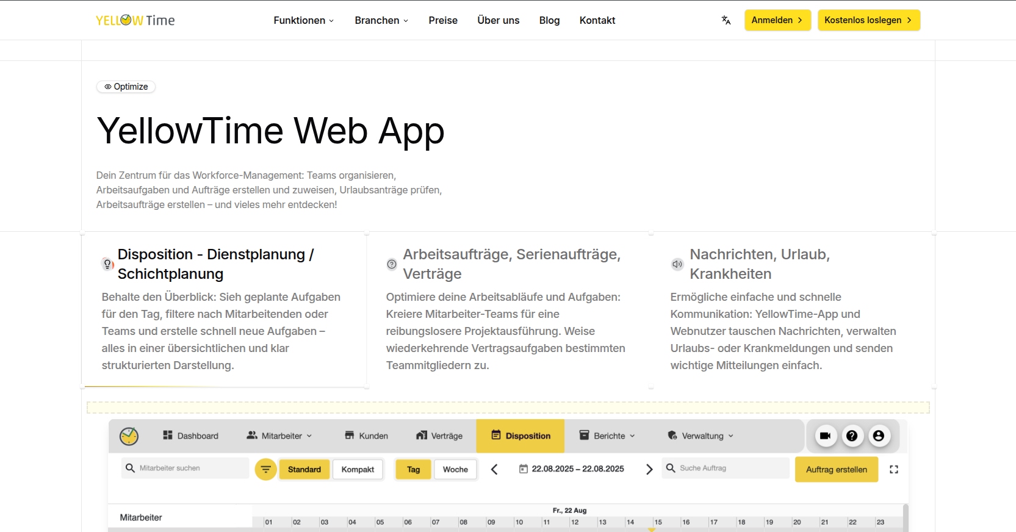Click the magnifier icon in Suche Auftrag
The image size is (1016, 532).
[x=671, y=468]
